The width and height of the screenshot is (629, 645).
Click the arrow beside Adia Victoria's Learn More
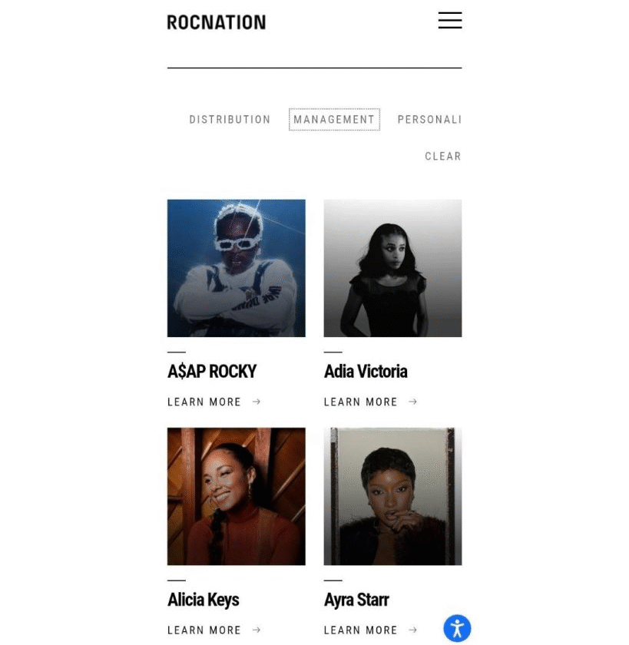point(413,402)
